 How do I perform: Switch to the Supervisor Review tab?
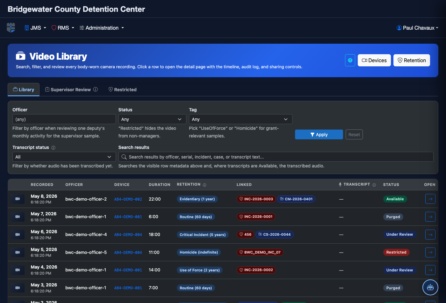[x=71, y=90]
